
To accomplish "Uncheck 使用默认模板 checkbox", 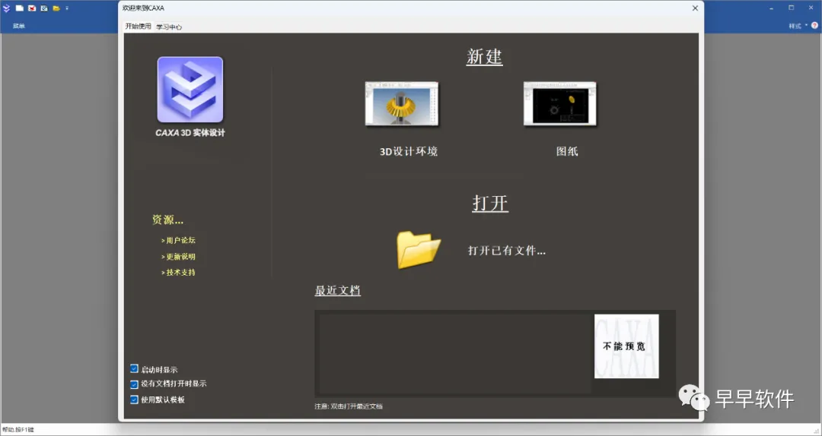I will point(134,400).
